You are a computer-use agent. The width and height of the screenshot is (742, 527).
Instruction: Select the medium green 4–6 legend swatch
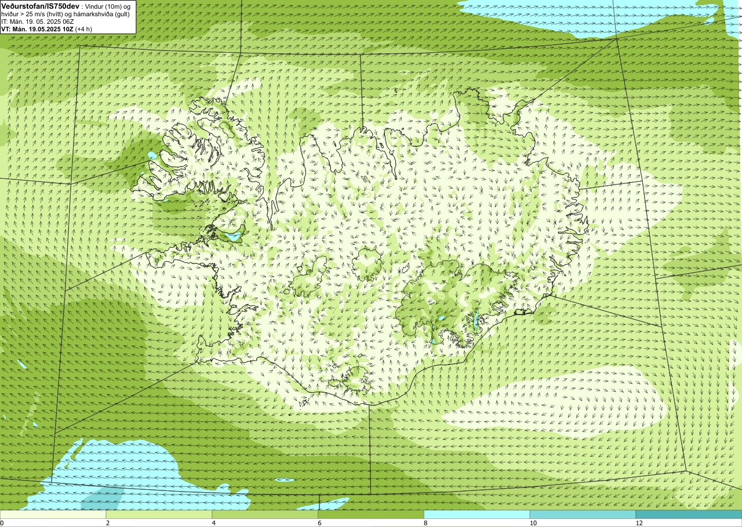(x=265, y=514)
